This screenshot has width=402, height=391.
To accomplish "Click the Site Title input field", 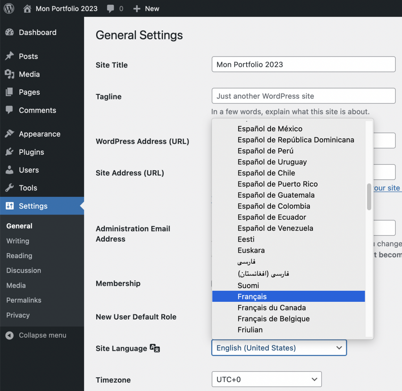I will coord(303,64).
